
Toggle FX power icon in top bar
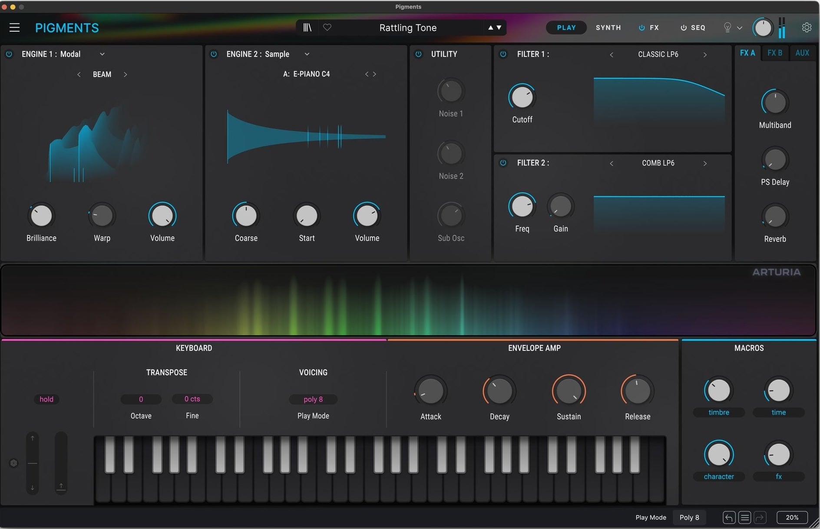pos(641,27)
